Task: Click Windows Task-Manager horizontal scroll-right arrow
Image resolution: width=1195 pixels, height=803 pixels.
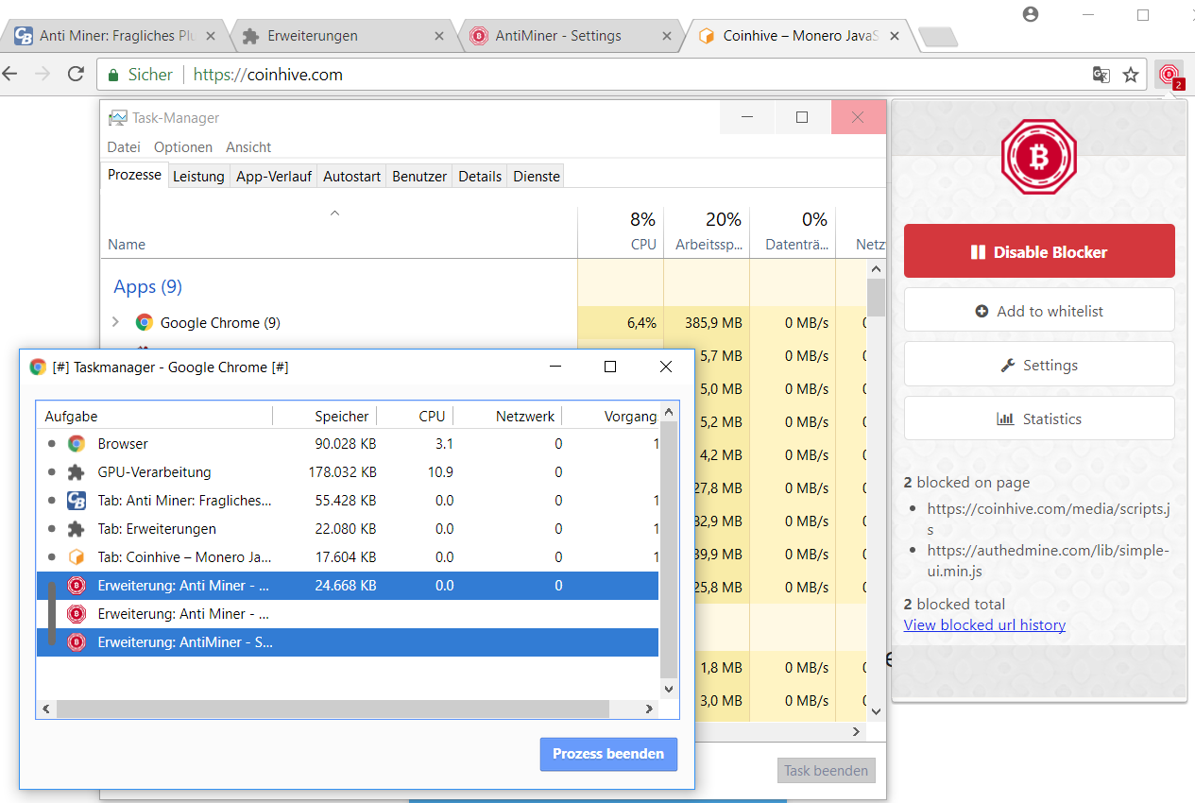Action: tap(857, 731)
